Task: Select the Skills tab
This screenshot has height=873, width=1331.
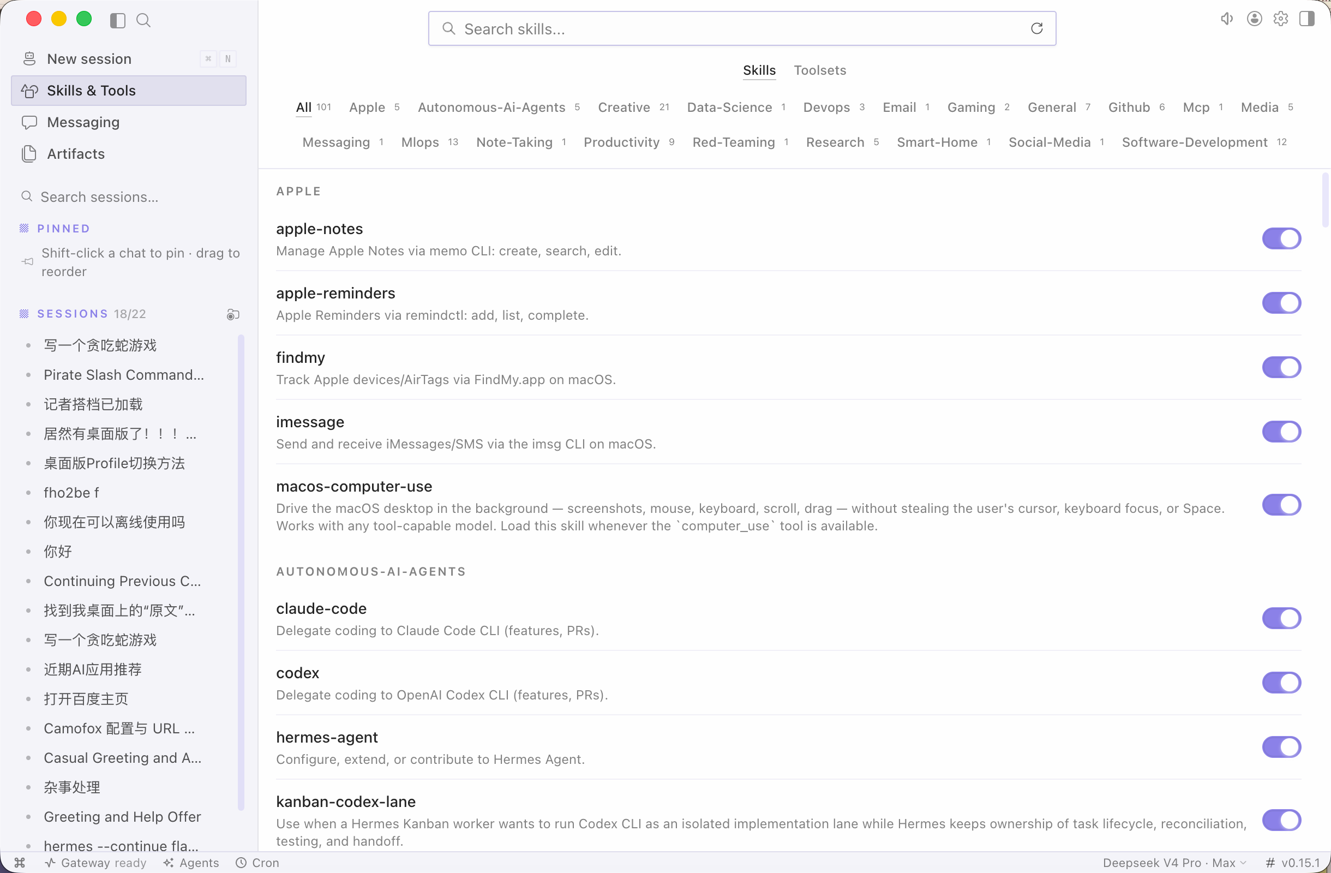Action: pos(759,70)
